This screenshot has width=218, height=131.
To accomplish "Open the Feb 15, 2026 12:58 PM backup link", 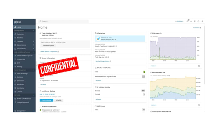I will click(x=47, y=94).
